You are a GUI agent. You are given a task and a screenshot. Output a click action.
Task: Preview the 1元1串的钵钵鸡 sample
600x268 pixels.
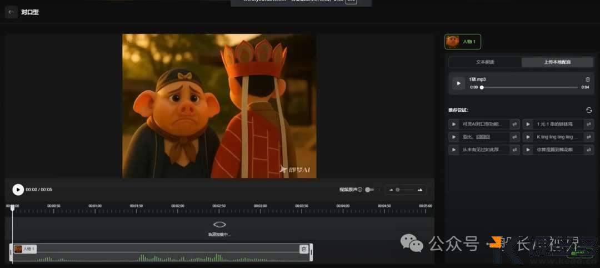(528, 124)
